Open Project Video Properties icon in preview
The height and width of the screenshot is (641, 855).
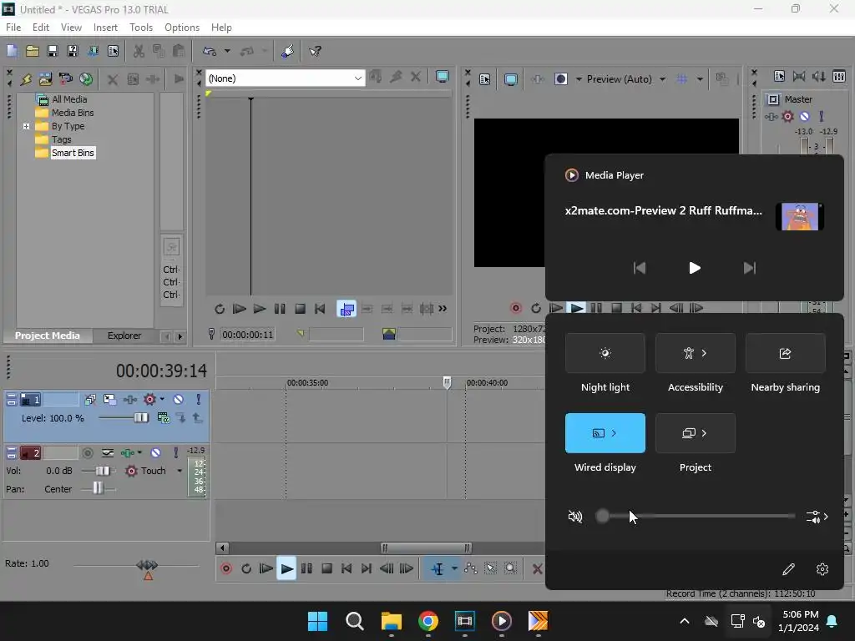[x=485, y=79]
